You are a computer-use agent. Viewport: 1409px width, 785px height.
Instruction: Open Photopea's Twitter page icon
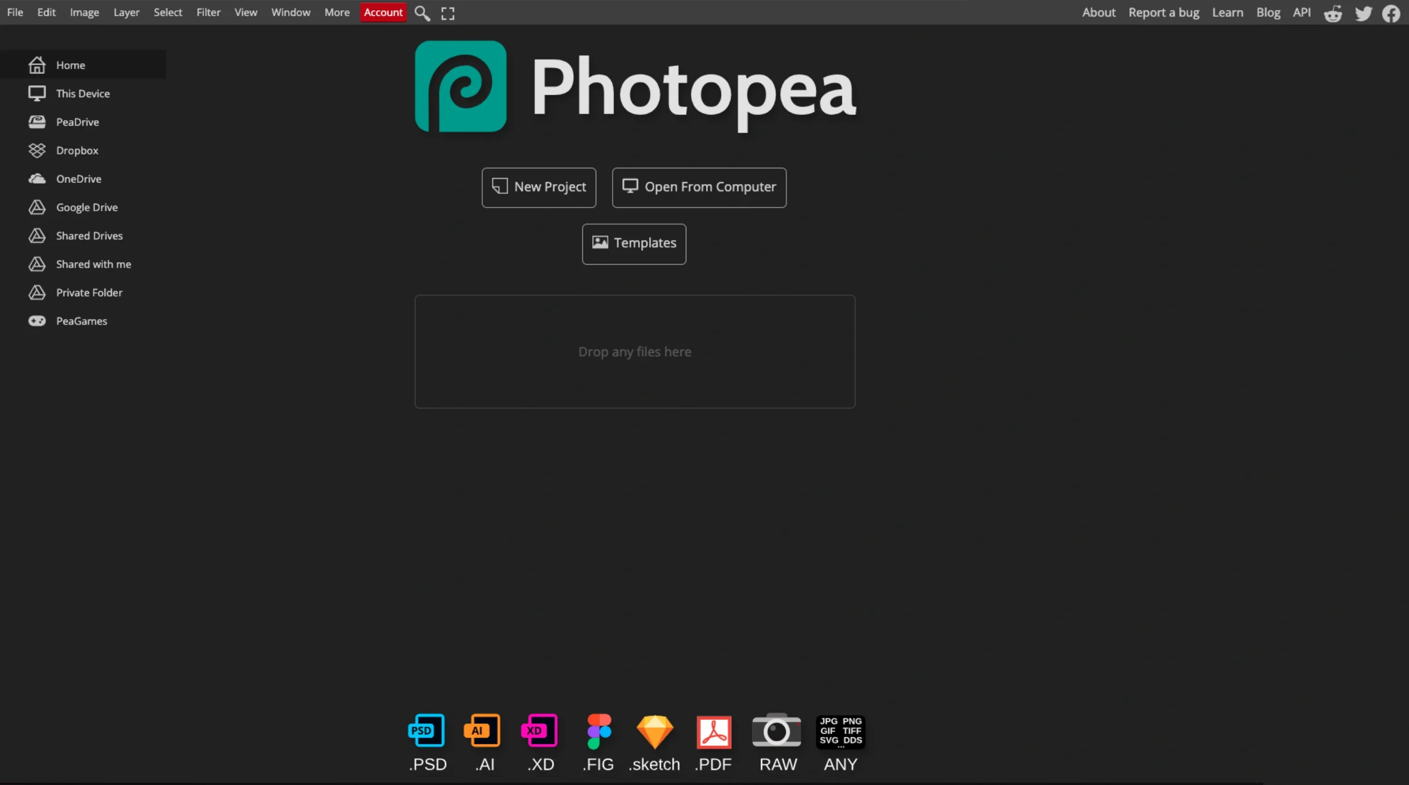[x=1363, y=13]
